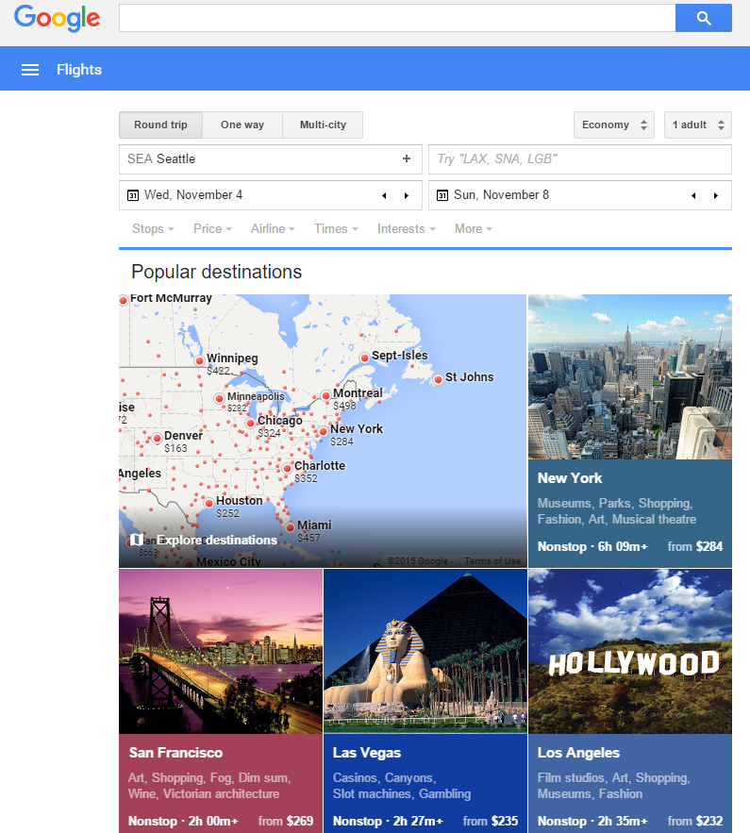Open the Economy cabin class dropdown
Viewport: 750px width, 833px height.
point(614,125)
